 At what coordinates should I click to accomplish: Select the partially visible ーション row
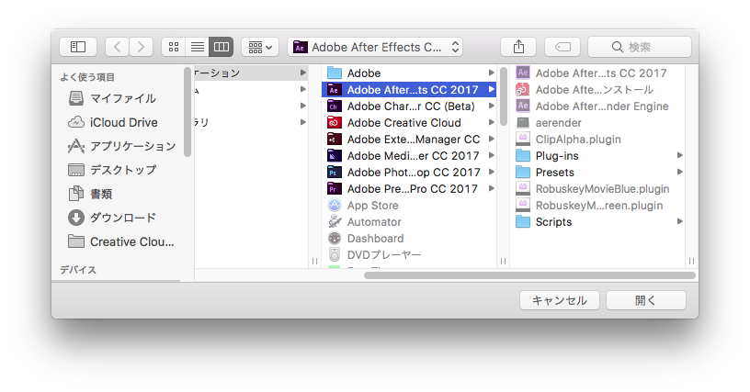251,73
